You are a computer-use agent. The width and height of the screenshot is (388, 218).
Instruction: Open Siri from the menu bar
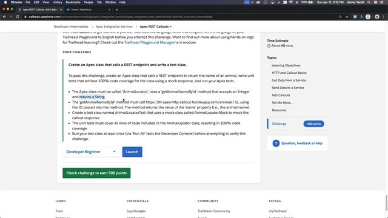point(375,2)
